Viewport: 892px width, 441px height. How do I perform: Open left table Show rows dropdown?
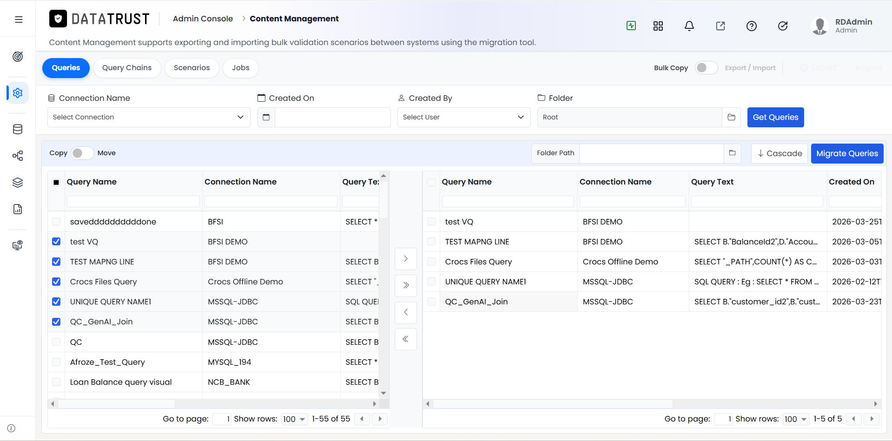coord(294,419)
